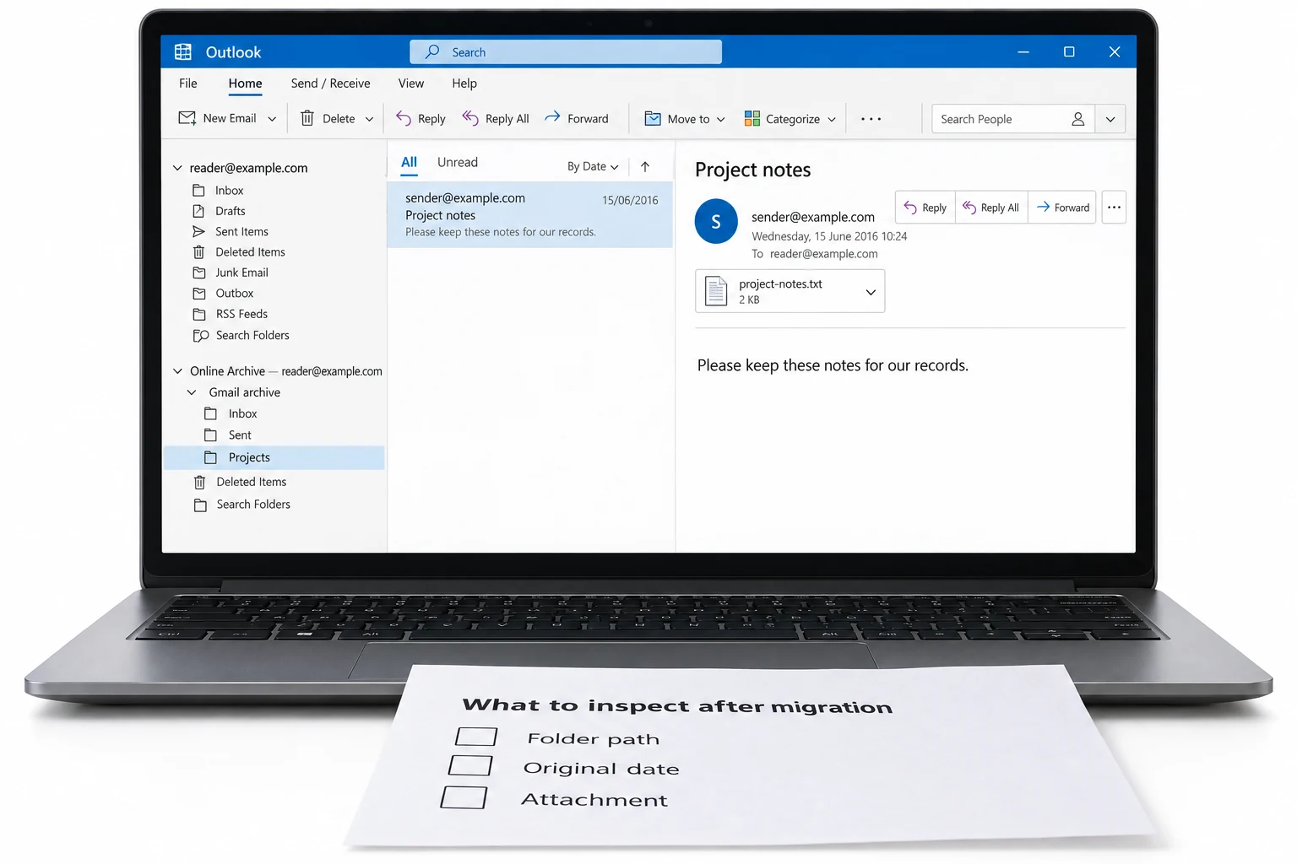The image size is (1297, 864).
Task: Click the person icon in Search People
Action: pos(1078,119)
